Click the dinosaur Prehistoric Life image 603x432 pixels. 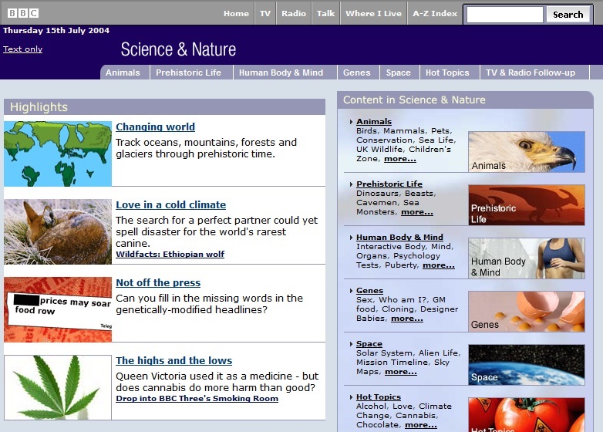point(526,205)
